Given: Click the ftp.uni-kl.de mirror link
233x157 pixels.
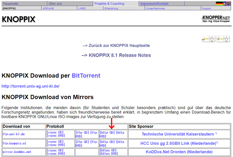Looking at the screenshot, I should pyautogui.click(x=14, y=134).
